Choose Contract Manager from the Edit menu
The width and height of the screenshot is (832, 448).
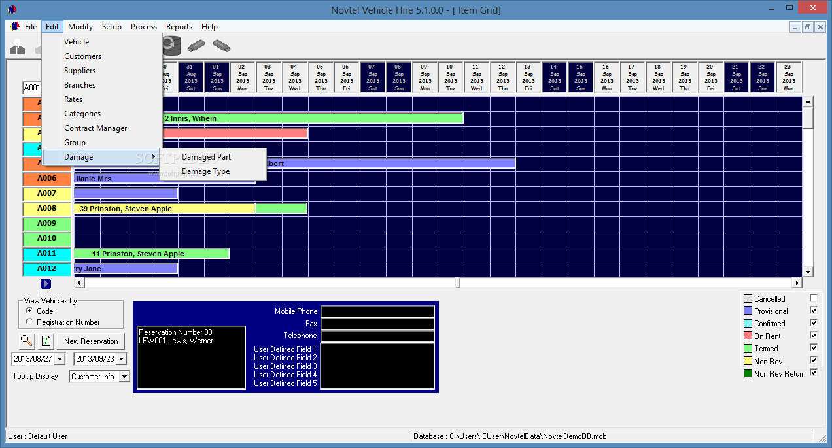point(102,128)
